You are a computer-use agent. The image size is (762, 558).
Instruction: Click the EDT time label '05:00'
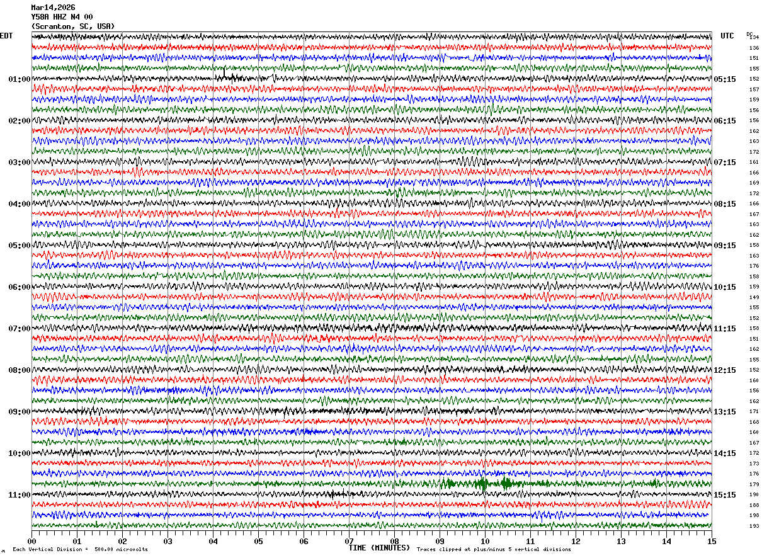click(19, 246)
